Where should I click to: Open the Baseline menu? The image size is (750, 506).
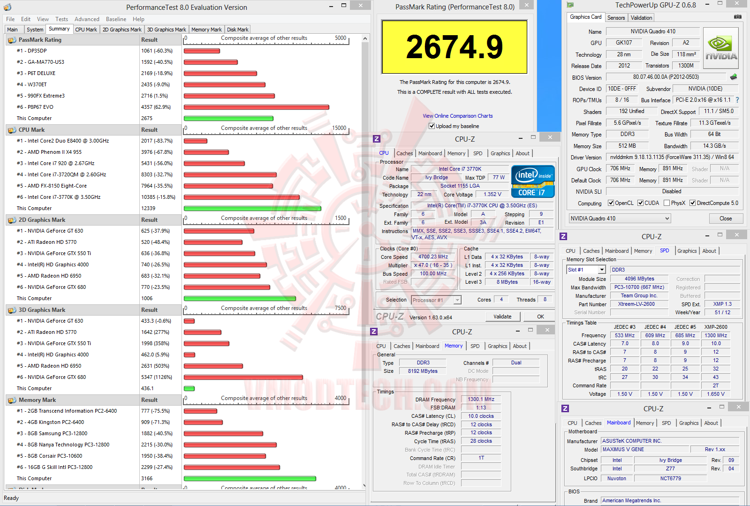click(x=116, y=19)
